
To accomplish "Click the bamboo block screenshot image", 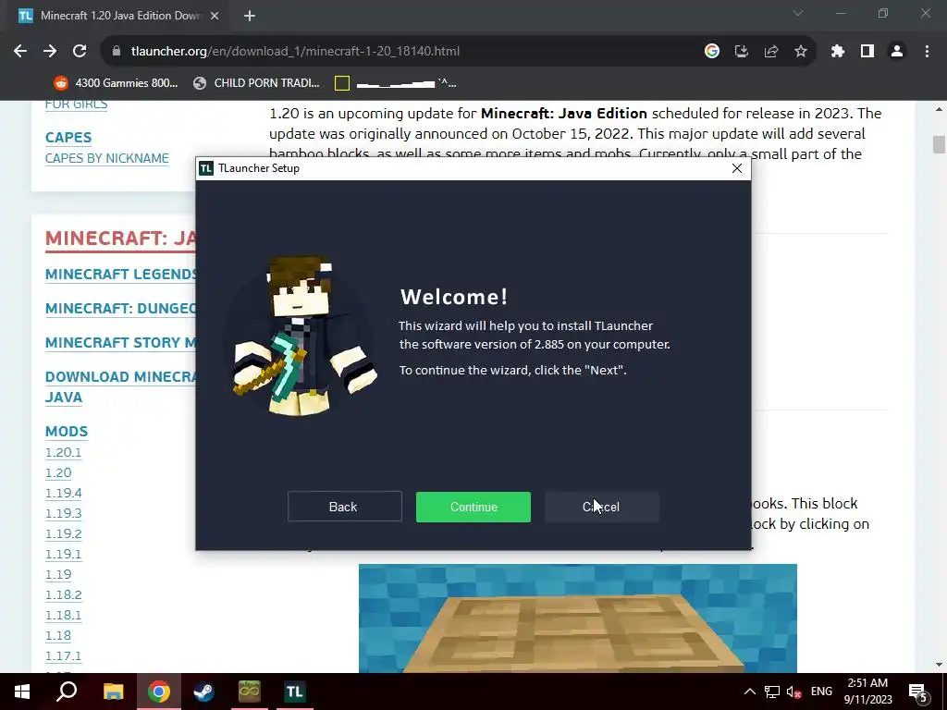I will [578, 618].
